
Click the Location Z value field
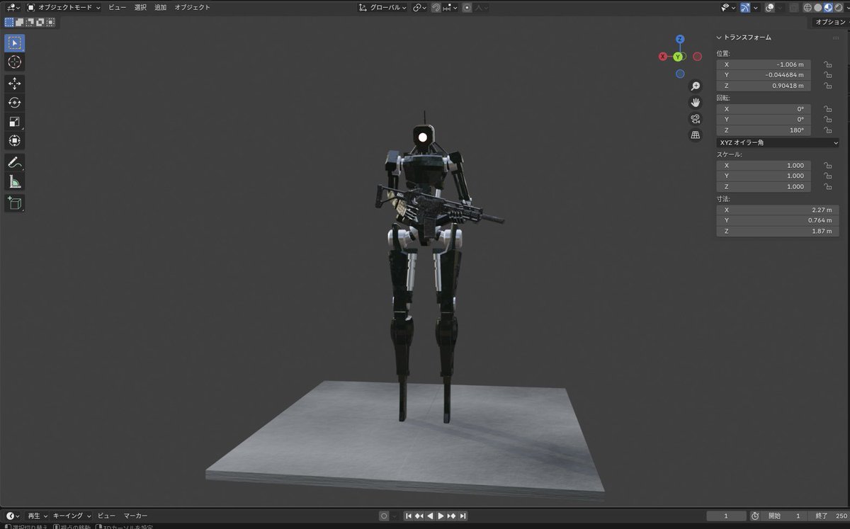pos(764,86)
